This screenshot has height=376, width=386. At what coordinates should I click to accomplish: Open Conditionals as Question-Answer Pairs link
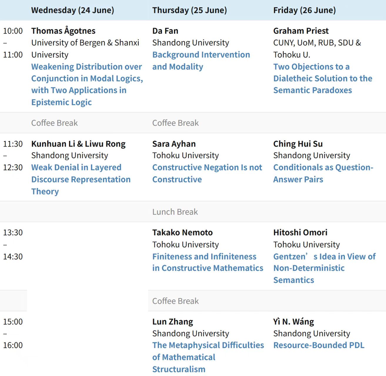[x=323, y=173]
